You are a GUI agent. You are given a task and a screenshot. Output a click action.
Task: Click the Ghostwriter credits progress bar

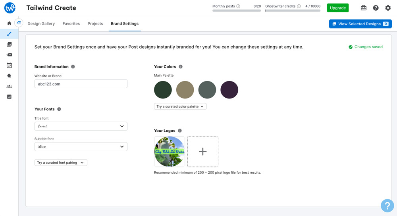pos(293,11)
